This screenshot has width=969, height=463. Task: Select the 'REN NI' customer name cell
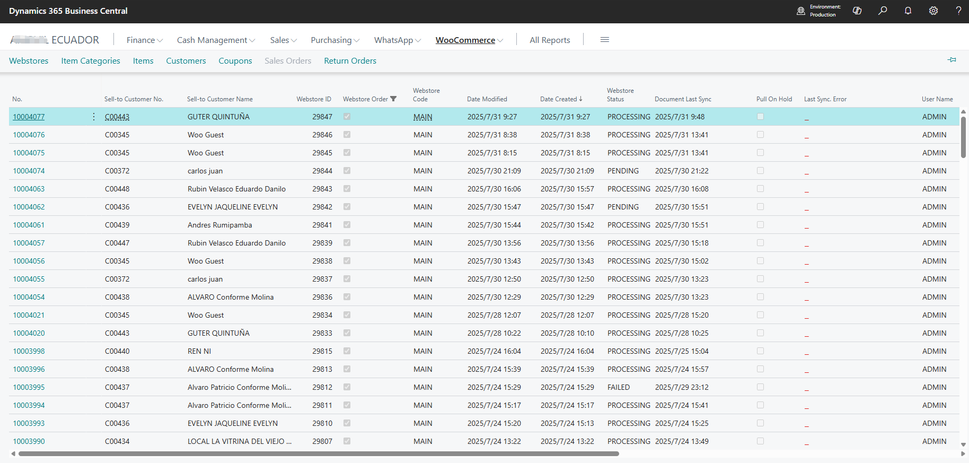coord(199,351)
